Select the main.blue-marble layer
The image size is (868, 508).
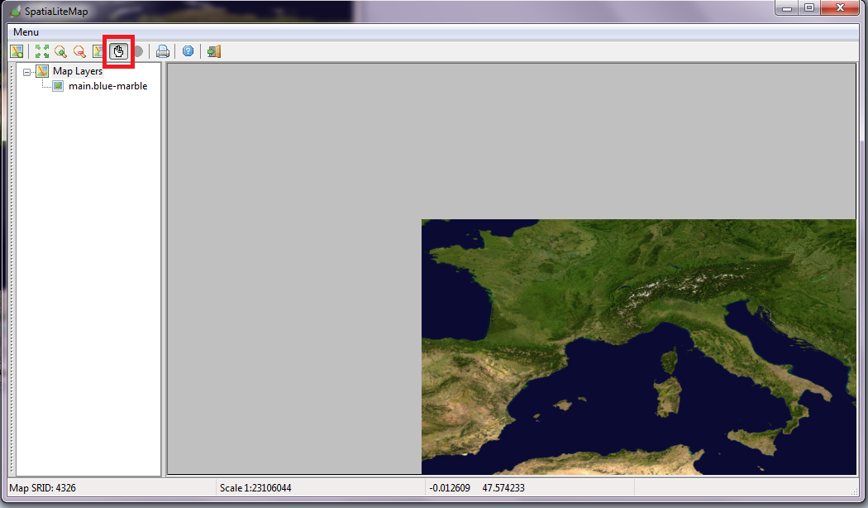point(108,86)
